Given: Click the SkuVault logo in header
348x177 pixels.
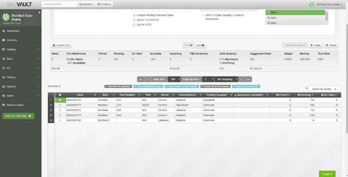Looking at the screenshot, I should click(x=18, y=4).
